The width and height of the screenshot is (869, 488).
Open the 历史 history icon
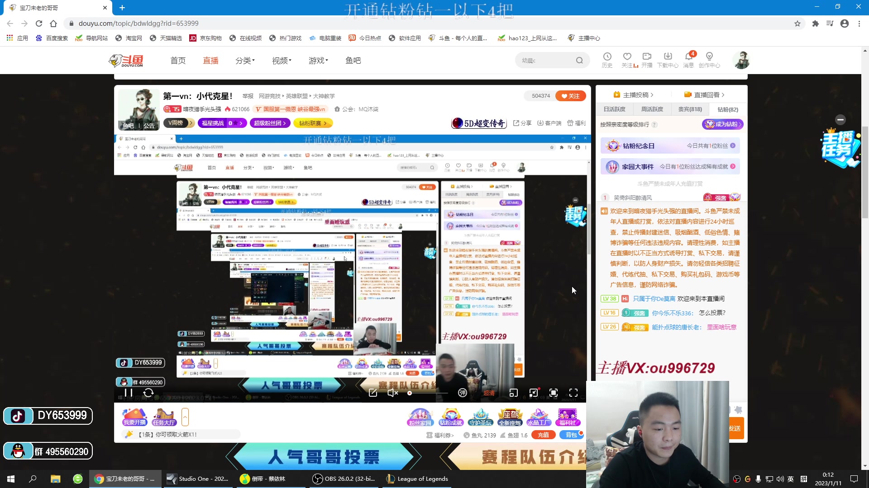[607, 60]
